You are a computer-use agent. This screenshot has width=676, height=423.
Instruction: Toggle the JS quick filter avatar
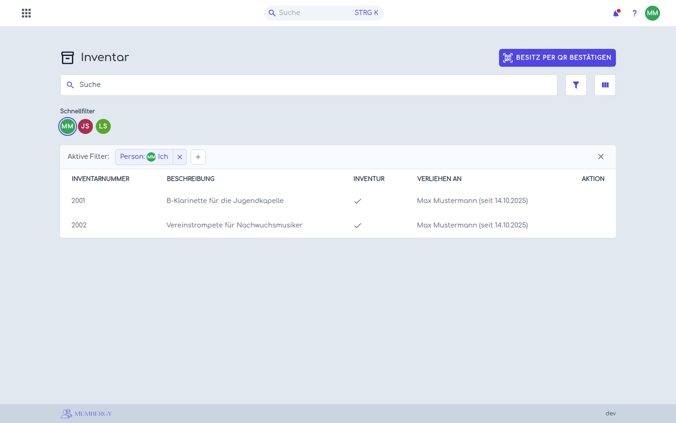click(x=85, y=126)
